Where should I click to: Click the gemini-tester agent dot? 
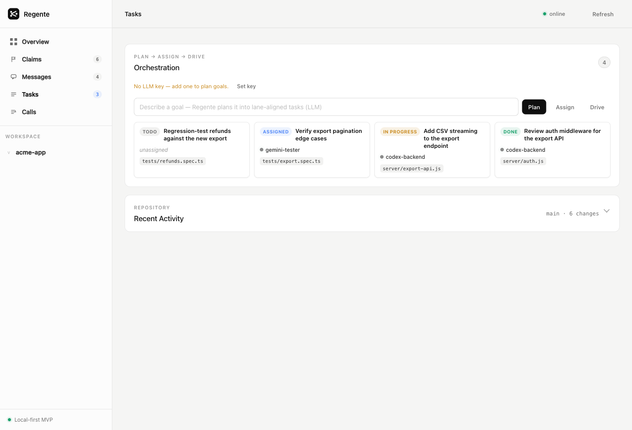coord(262,150)
